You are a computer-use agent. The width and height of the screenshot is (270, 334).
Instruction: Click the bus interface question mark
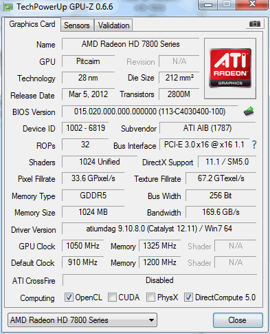254,145
